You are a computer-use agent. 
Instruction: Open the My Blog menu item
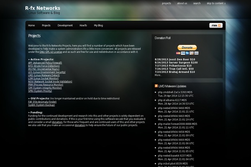pos(98,25)
